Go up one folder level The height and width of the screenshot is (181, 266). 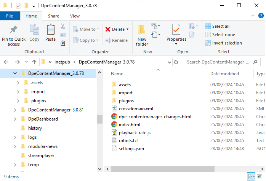(34, 62)
